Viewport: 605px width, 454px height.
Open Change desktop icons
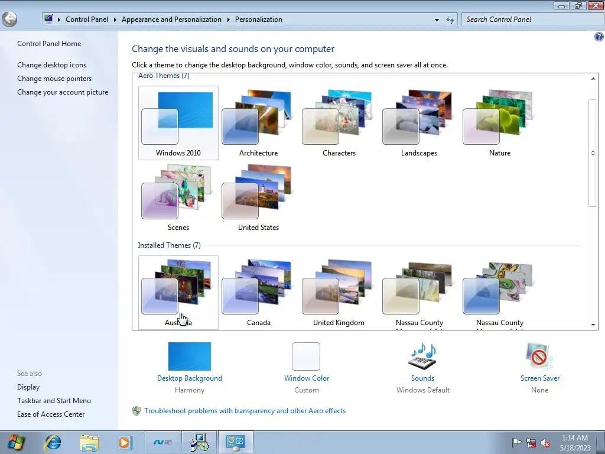coord(52,65)
